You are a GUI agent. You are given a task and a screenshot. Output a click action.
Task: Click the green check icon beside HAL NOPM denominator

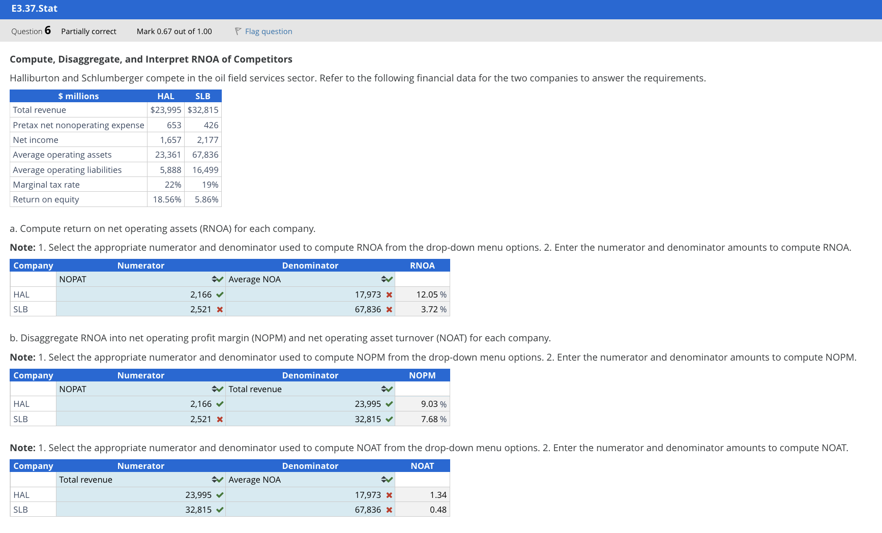[389, 404]
